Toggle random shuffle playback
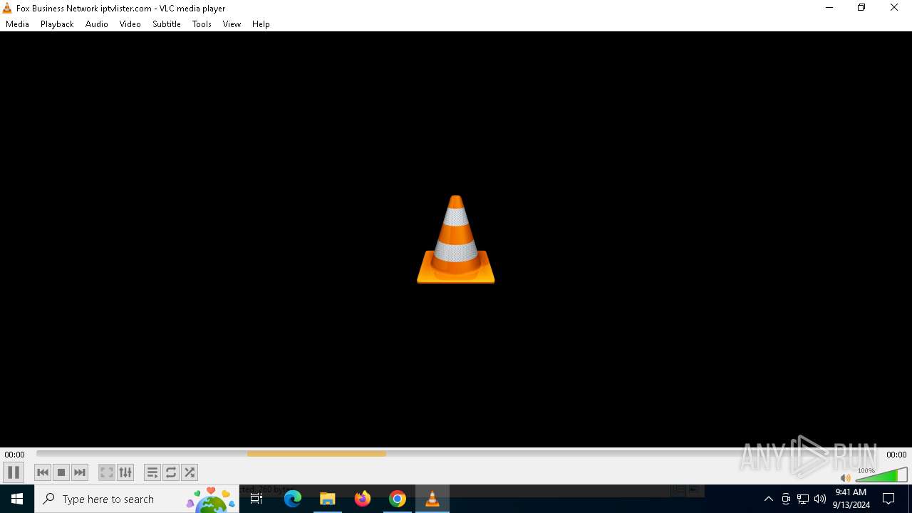 tap(190, 472)
